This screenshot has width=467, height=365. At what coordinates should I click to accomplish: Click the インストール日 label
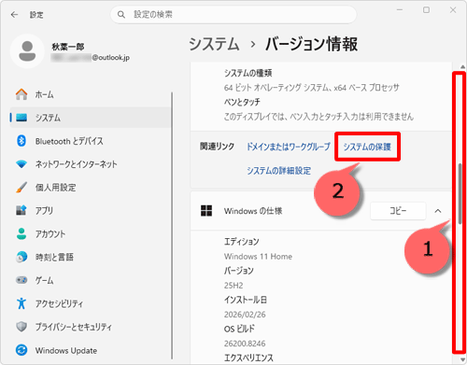[246, 300]
